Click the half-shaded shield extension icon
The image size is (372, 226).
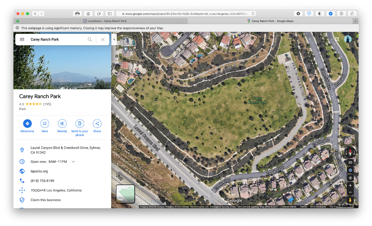point(320,14)
